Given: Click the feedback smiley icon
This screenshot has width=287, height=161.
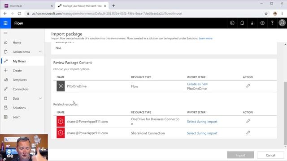Looking at the screenshot, I should (x=232, y=23).
